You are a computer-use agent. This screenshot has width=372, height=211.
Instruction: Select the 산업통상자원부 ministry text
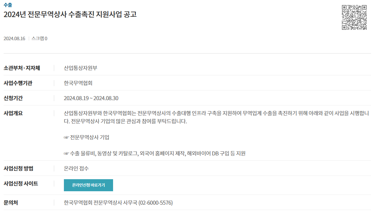80,68
